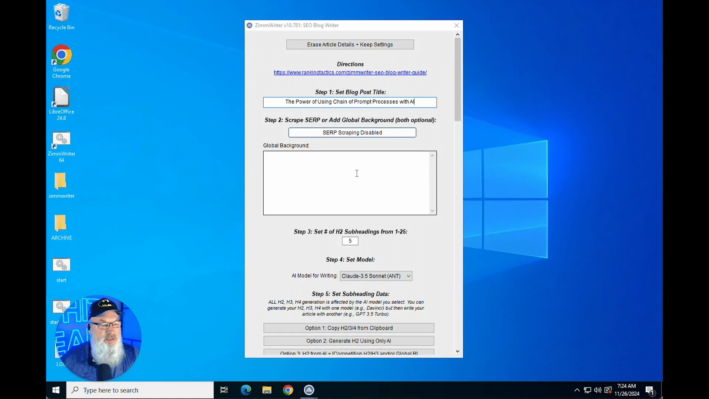
Task: Open the notification center icon
Action: 650,391
